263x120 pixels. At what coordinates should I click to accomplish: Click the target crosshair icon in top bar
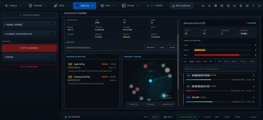point(228,6)
